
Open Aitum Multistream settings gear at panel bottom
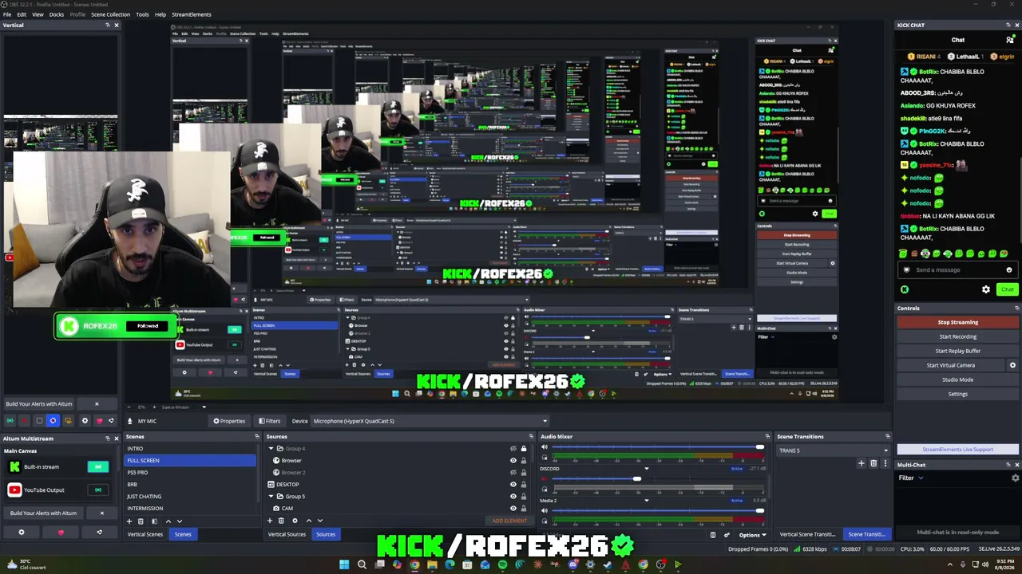[x=22, y=533]
